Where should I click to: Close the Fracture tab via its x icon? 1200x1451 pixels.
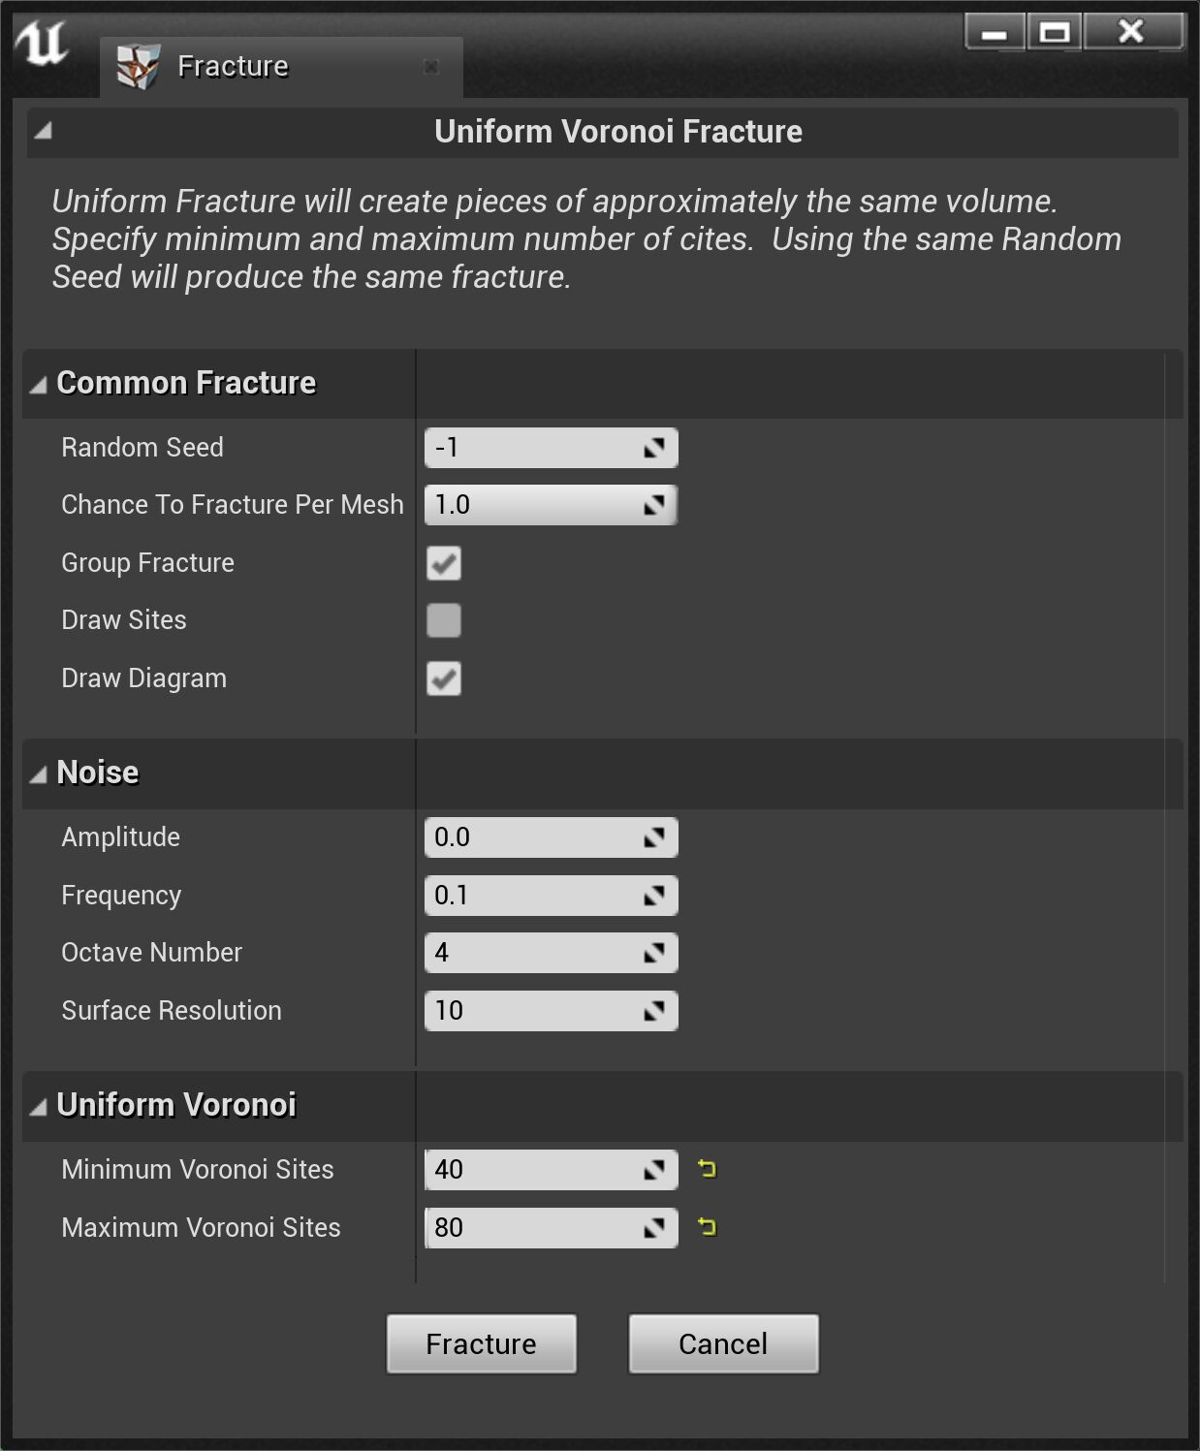[x=430, y=67]
